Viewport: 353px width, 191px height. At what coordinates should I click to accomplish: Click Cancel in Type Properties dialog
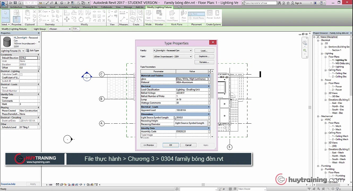188,145
